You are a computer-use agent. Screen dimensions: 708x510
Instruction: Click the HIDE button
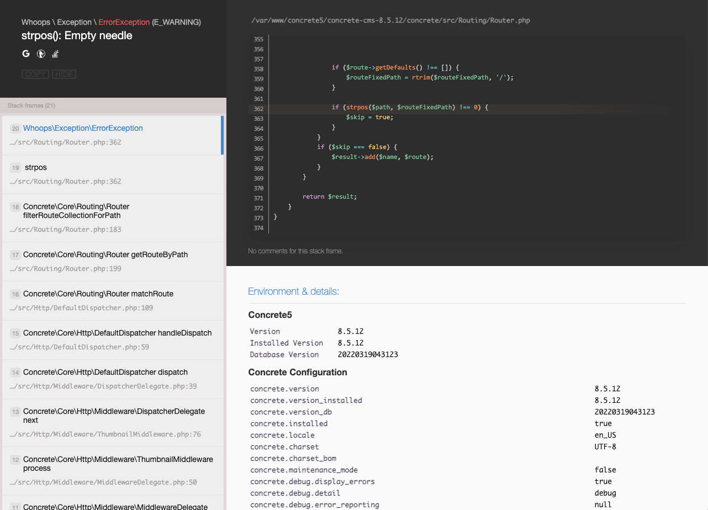(x=64, y=74)
